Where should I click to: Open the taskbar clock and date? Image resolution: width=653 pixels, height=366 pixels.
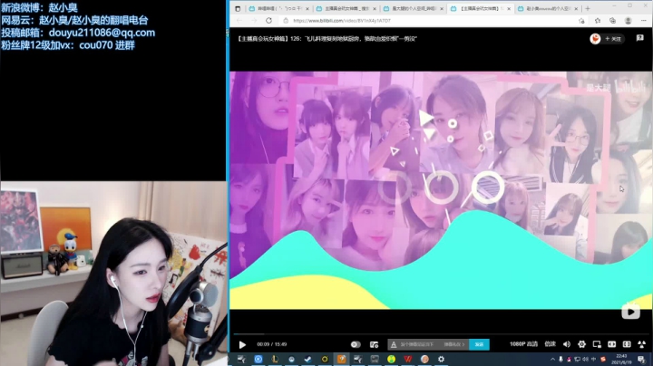point(621,360)
